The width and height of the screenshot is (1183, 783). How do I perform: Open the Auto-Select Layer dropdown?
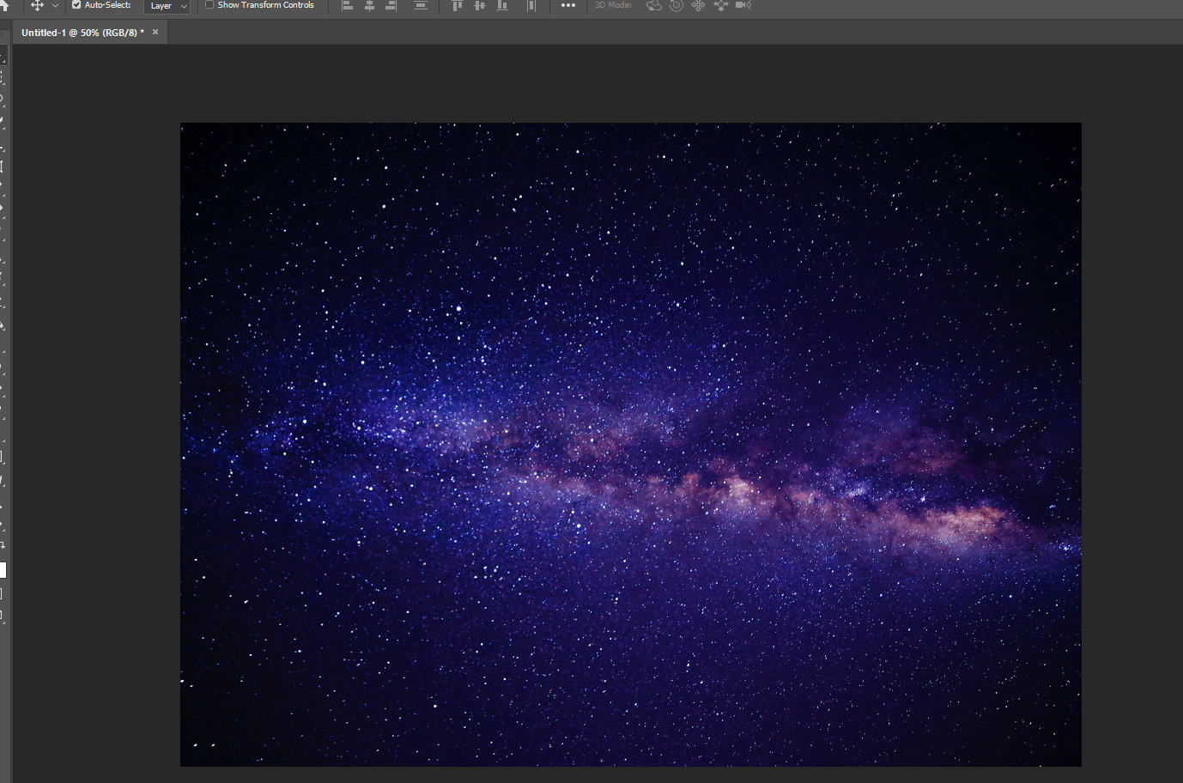[167, 6]
